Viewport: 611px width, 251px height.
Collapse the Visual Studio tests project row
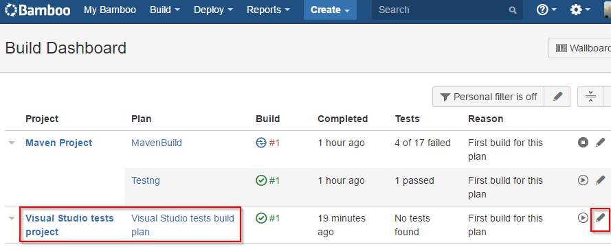(x=12, y=218)
